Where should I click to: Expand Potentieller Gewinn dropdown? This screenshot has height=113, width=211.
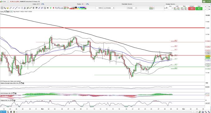tap(133, 4)
